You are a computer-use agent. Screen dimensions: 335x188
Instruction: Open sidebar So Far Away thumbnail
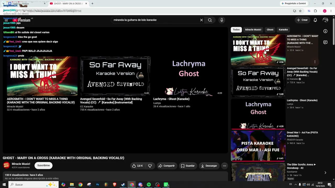click(x=258, y=82)
